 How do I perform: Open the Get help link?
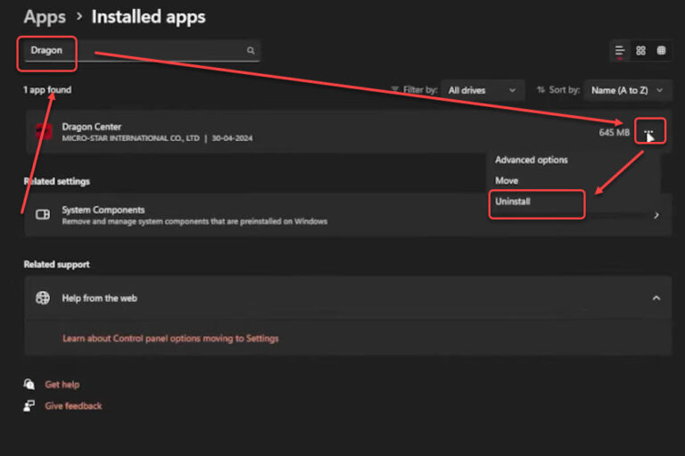coord(62,385)
